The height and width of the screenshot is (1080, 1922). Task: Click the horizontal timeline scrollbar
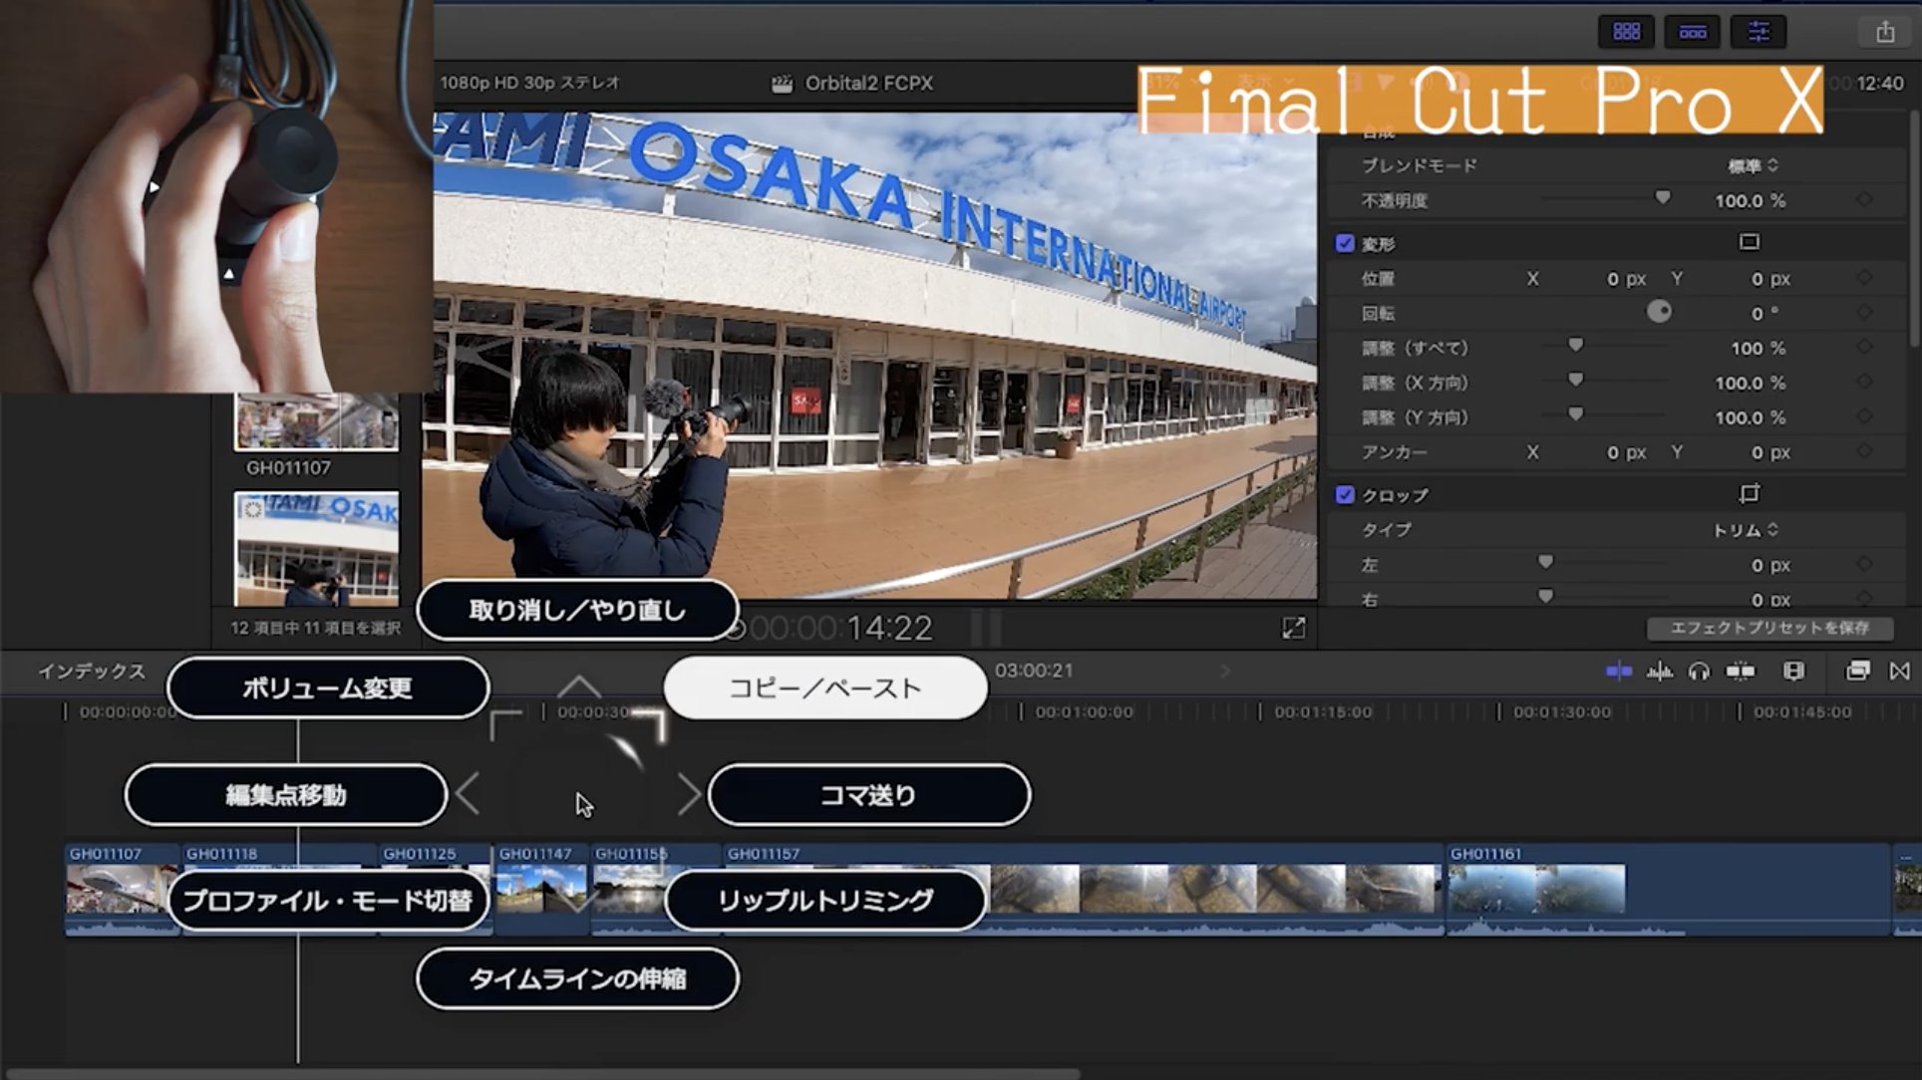543,1074
